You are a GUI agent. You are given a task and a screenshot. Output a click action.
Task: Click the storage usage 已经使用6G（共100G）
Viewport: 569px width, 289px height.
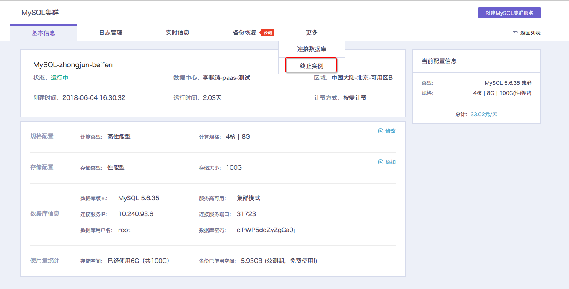point(138,261)
